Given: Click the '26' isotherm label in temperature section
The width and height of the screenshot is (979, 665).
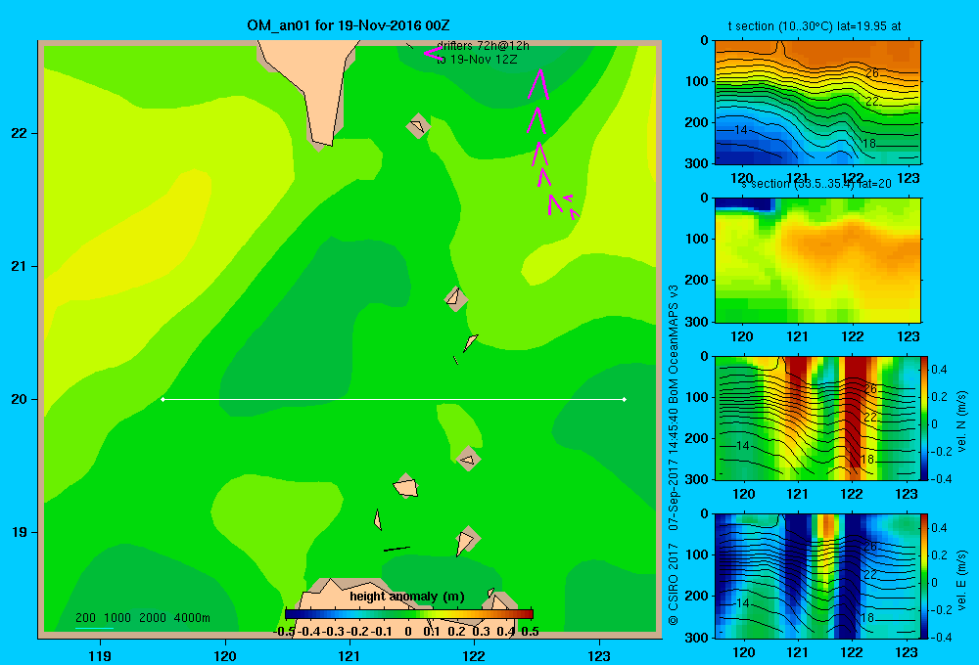Looking at the screenshot, I should 871,73.
